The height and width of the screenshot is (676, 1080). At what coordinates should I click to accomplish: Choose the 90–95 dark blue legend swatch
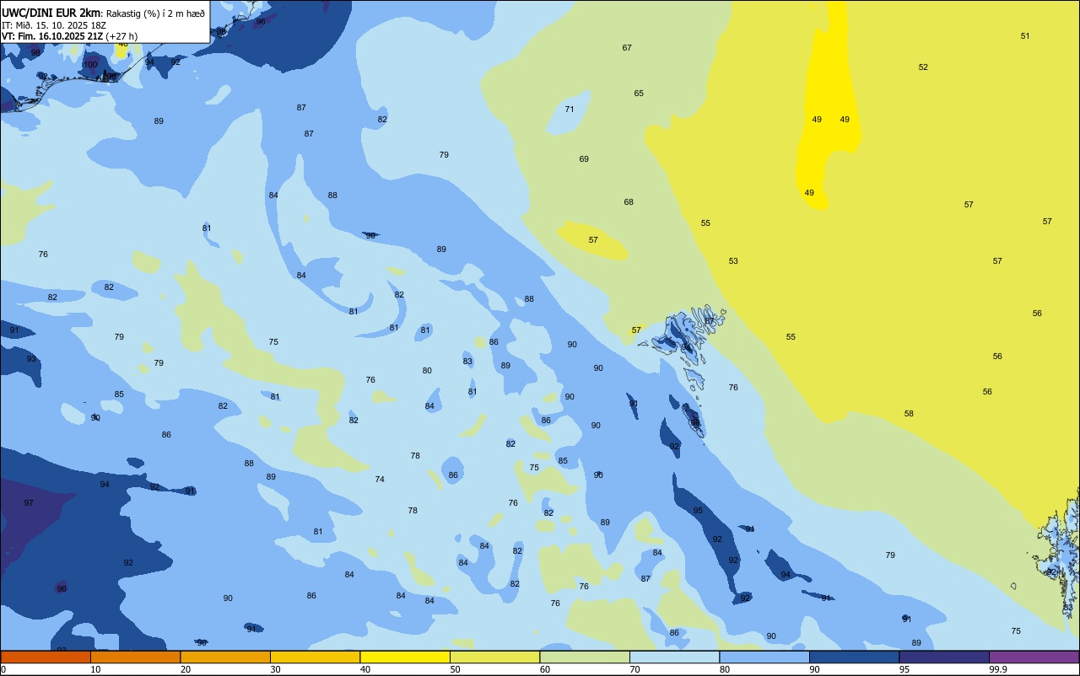(x=854, y=657)
